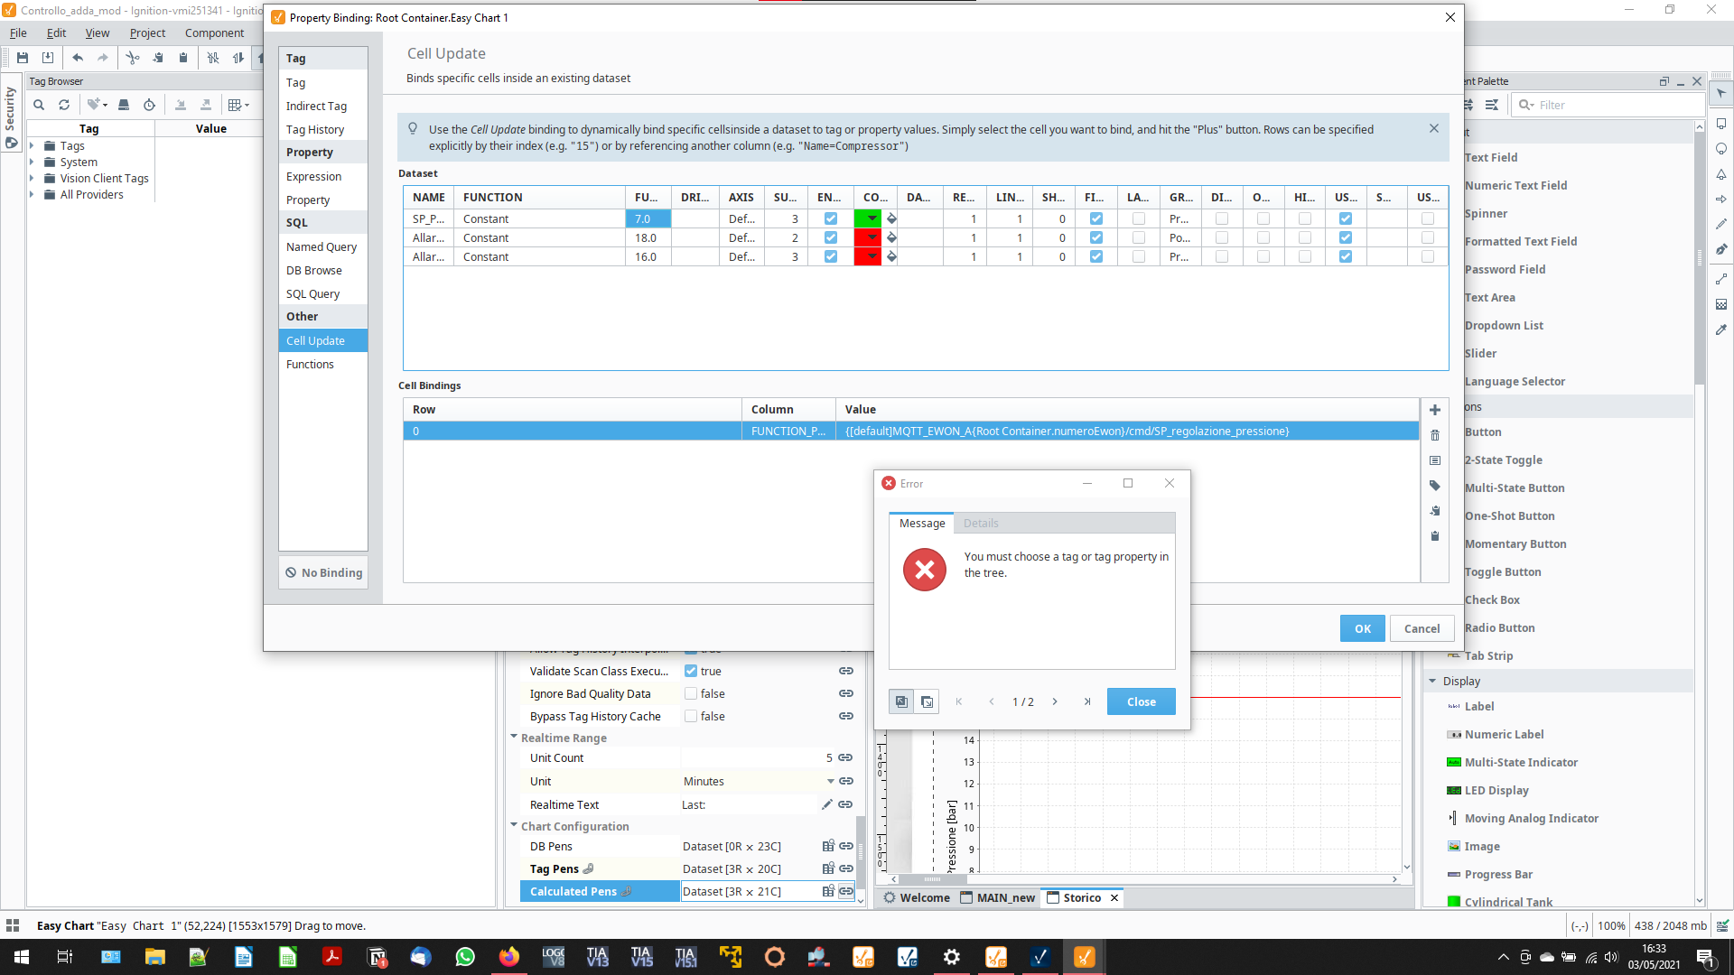Open dataset viewer icon for Tag Pens
The height and width of the screenshot is (975, 1734).
[x=827, y=868]
